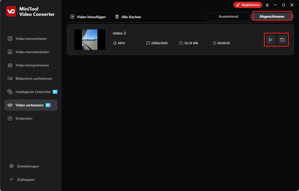Click Video hinzufügen button
299x191 pixels.
pos(88,17)
